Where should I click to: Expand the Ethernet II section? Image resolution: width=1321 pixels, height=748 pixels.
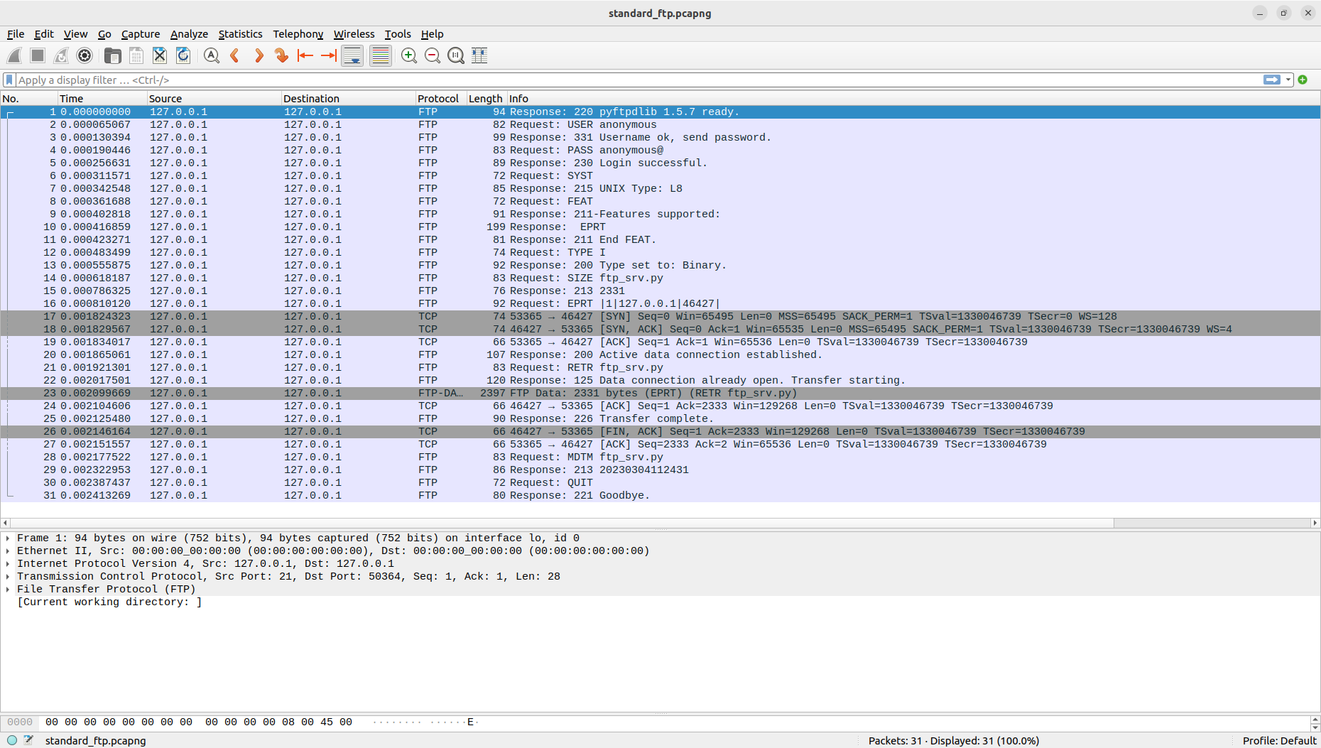coord(8,551)
